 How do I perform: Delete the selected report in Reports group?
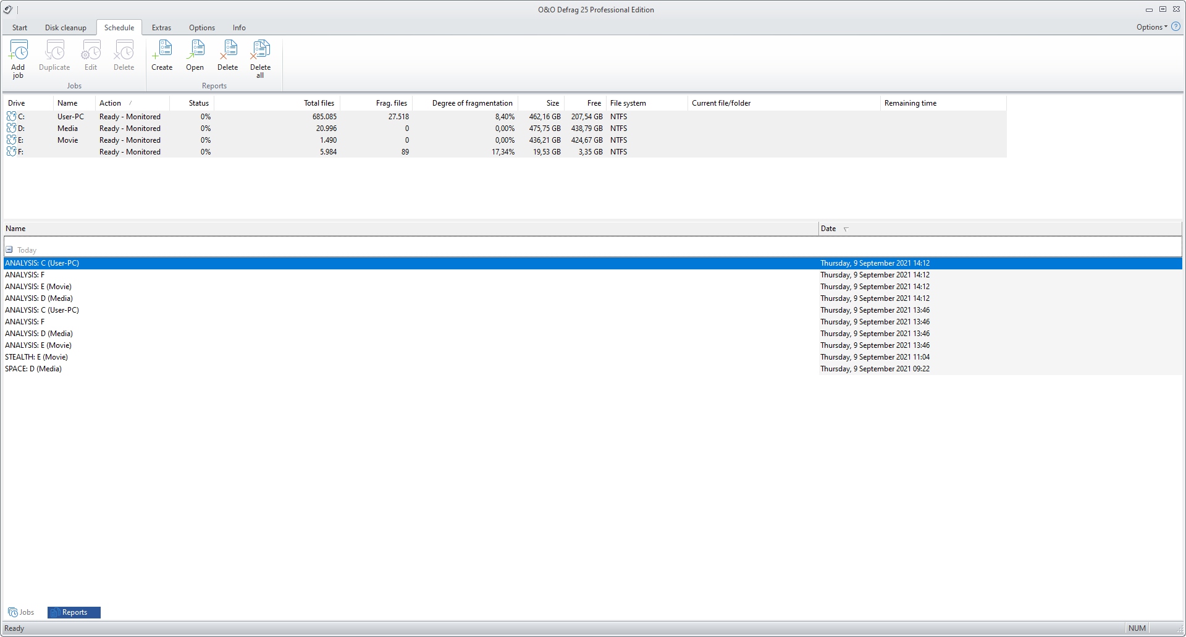tap(227, 56)
